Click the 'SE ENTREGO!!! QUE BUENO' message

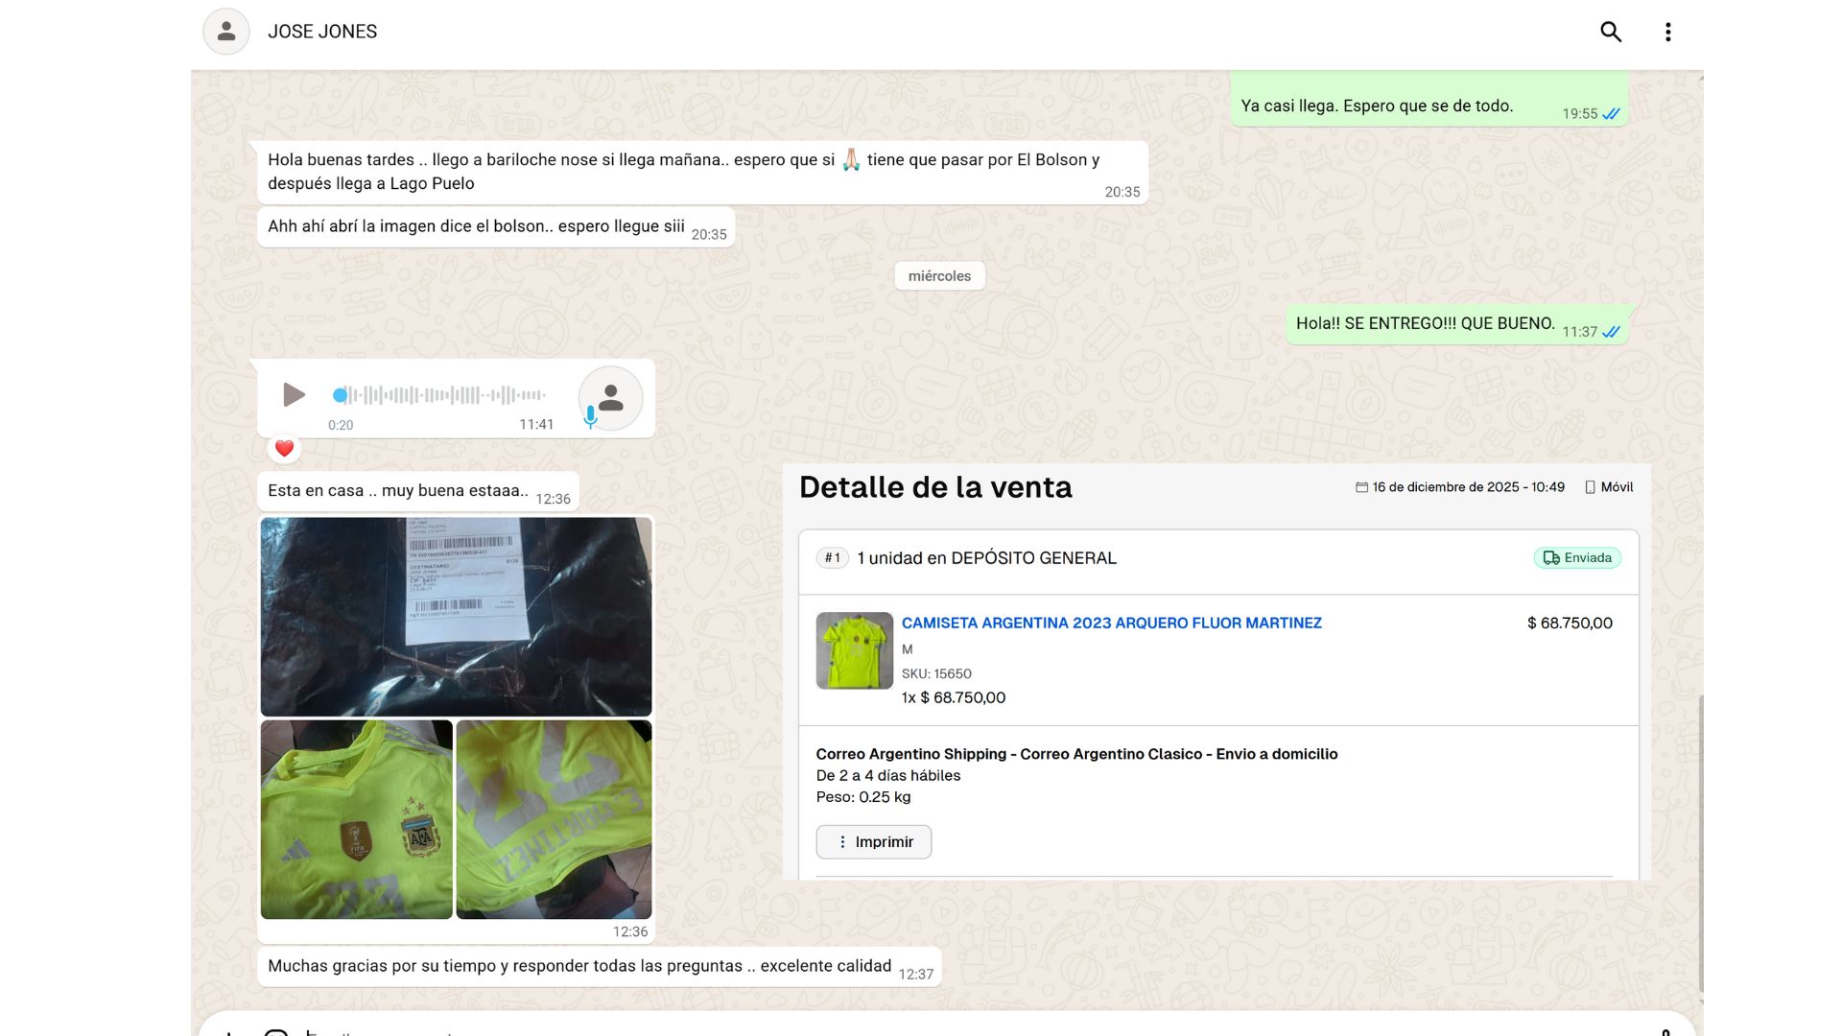(x=1425, y=323)
